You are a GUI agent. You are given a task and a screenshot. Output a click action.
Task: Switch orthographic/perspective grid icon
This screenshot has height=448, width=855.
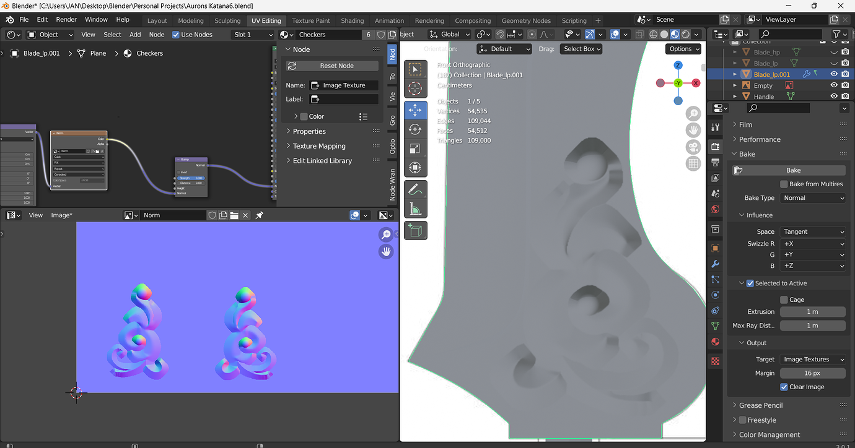pyautogui.click(x=693, y=164)
